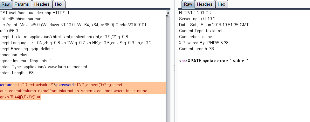Open the request Headers tab
The image size is (310, 122).
coord(42,4)
